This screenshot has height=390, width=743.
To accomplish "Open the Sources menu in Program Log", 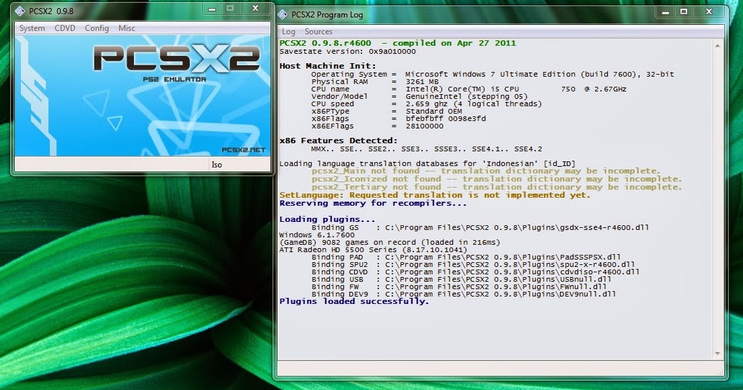I will pyautogui.click(x=318, y=32).
